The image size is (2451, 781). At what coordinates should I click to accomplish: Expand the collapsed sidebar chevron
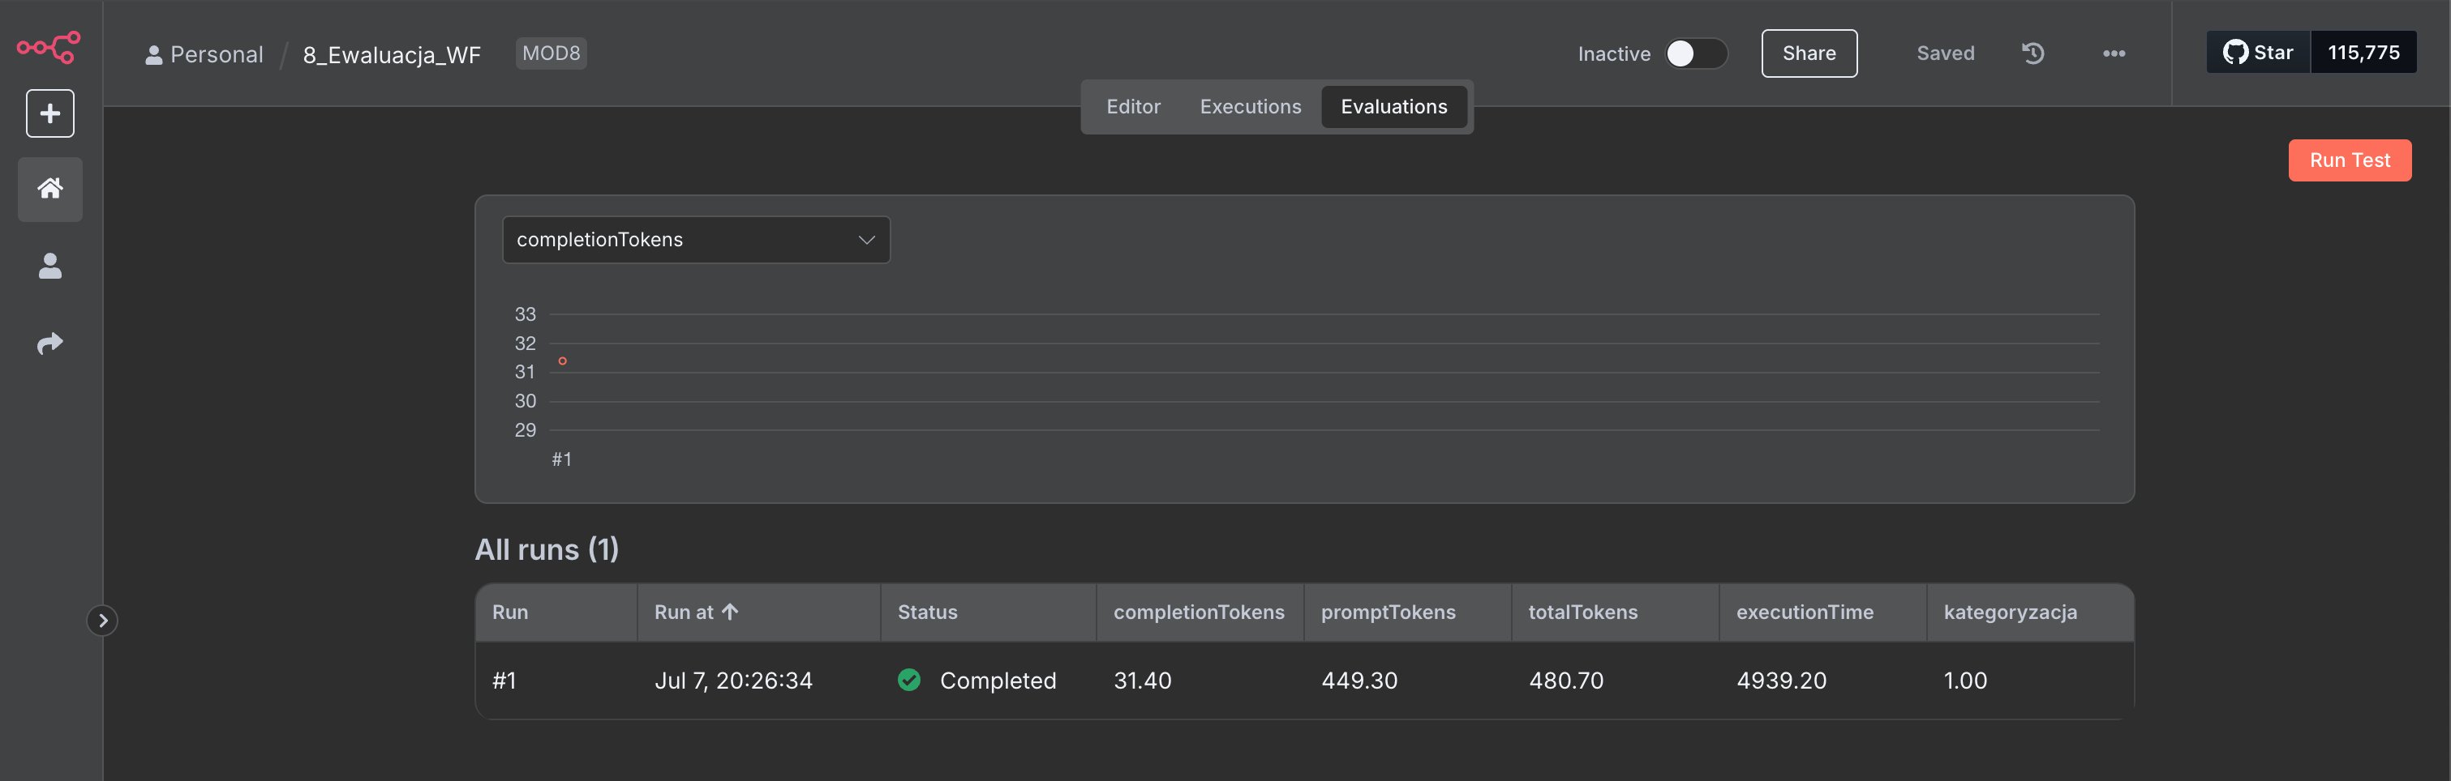(103, 621)
